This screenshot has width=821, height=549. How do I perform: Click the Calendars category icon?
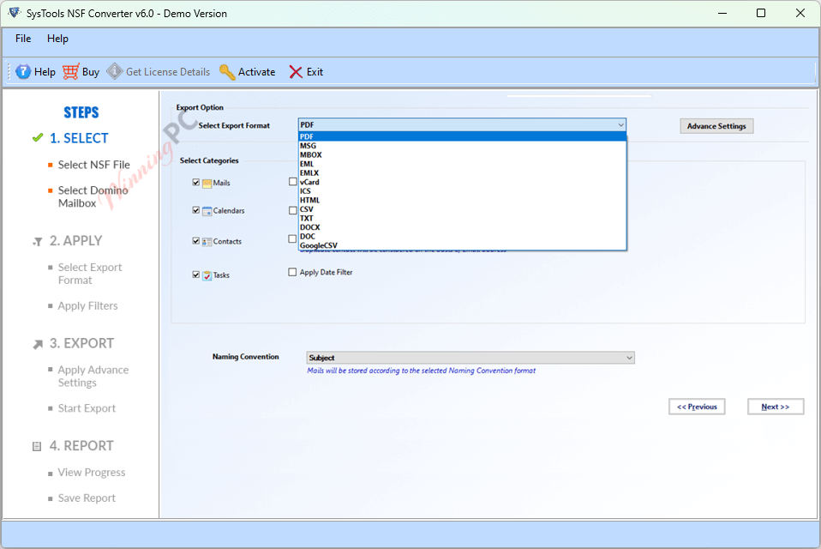(207, 210)
